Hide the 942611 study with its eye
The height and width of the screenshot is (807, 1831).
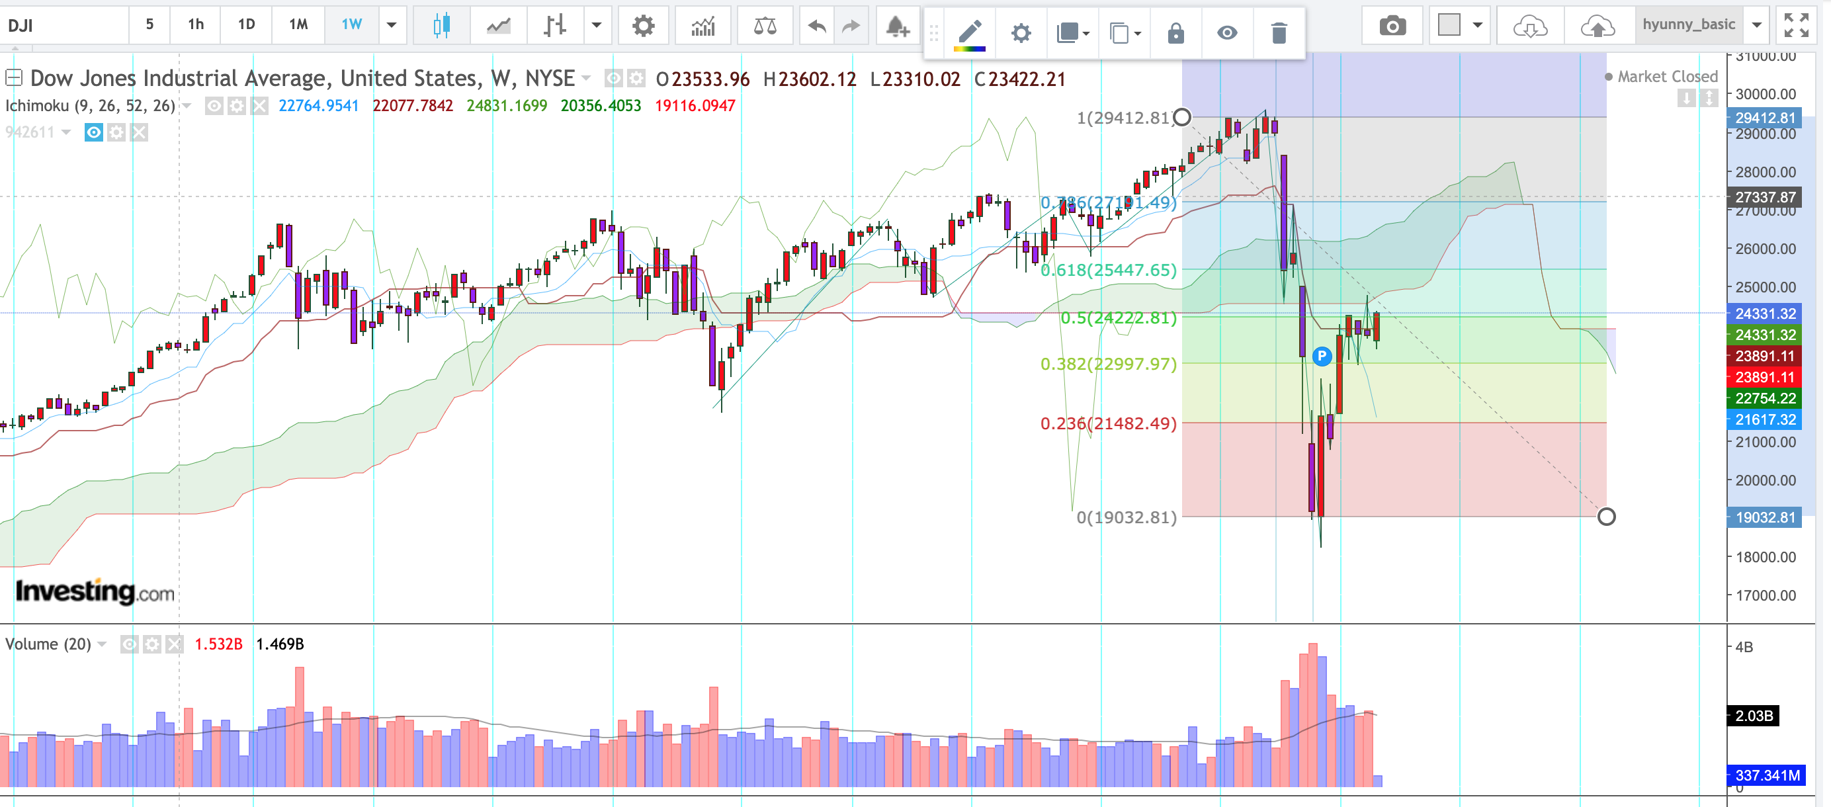pyautogui.click(x=94, y=132)
